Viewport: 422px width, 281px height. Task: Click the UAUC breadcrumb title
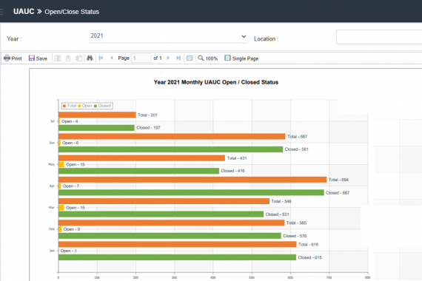(x=24, y=12)
